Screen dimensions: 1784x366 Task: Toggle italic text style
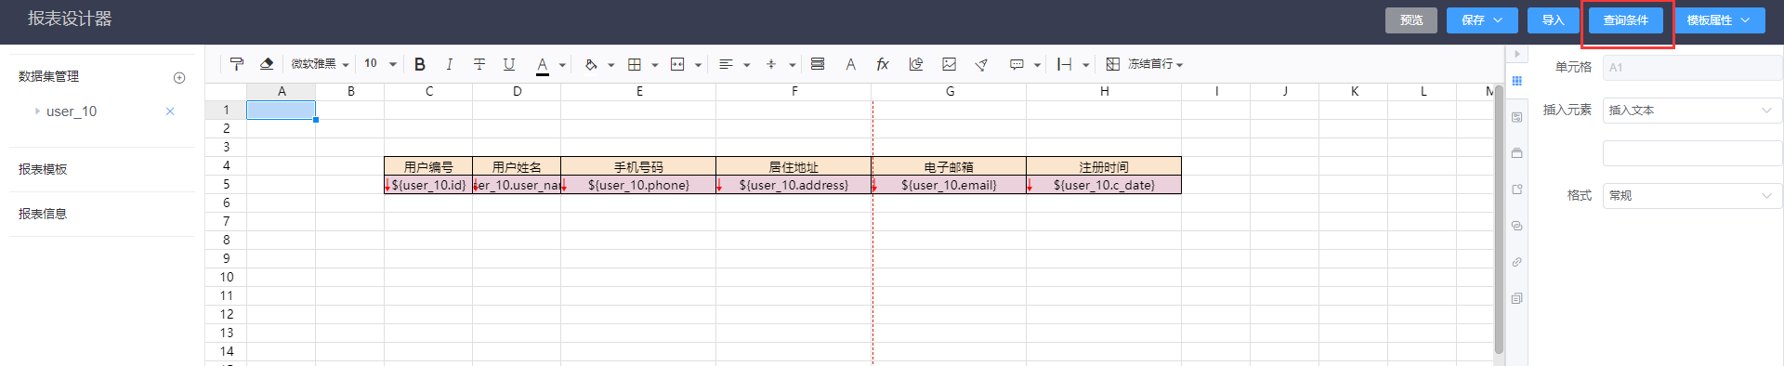(450, 64)
